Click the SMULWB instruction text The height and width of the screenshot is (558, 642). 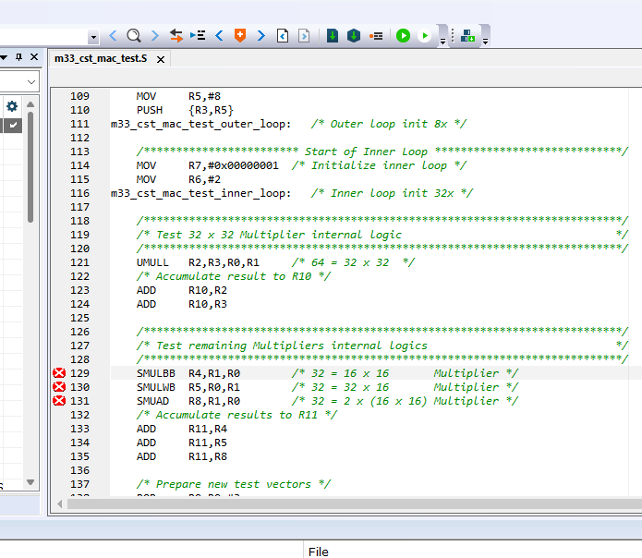[155, 387]
